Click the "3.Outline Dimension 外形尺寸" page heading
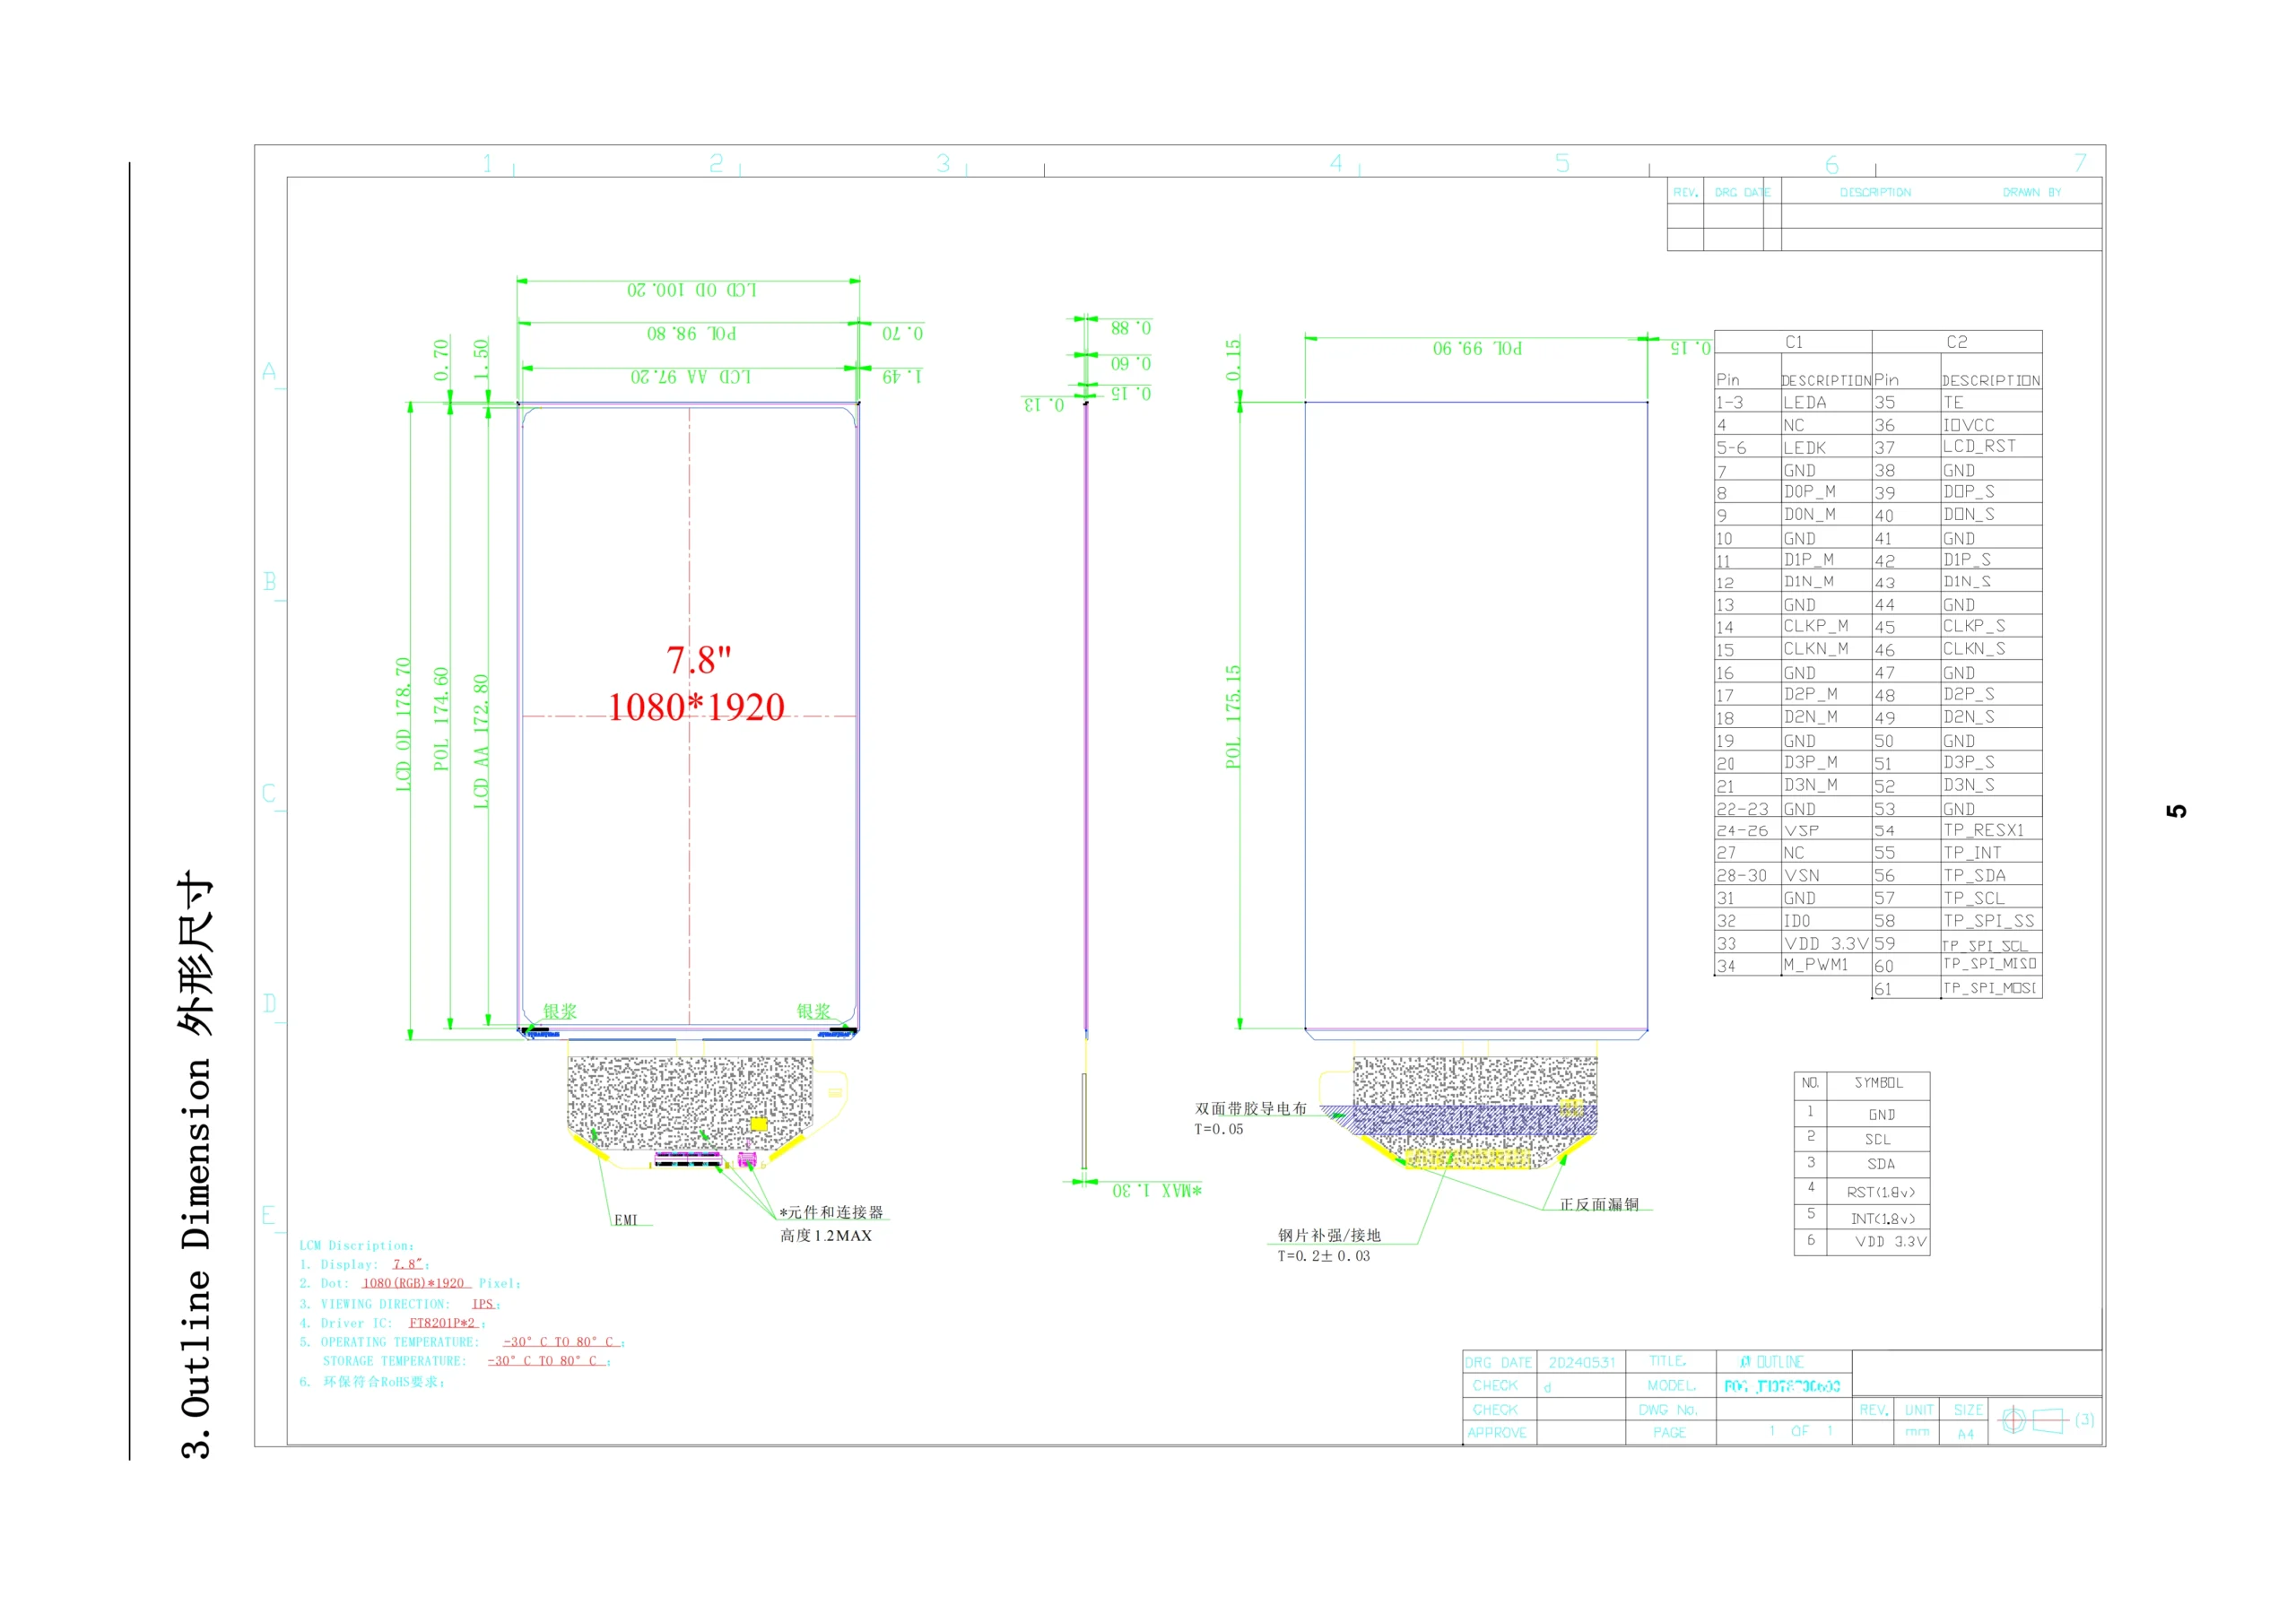The image size is (2296, 1623). 196,1165
